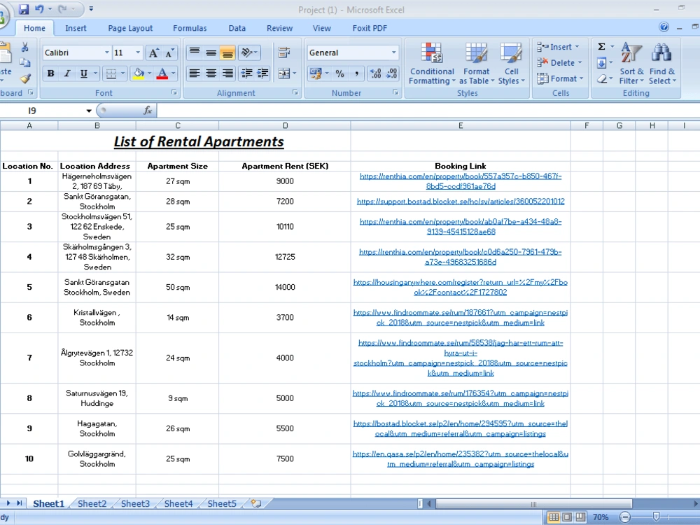Click Increase Indent icon
Image resolution: width=700 pixels, height=525 pixels.
point(262,73)
